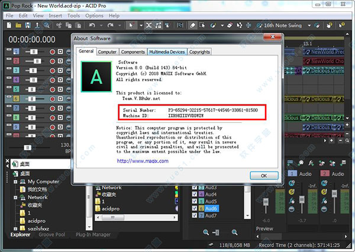Open selection tool dropdown arrow
The image size is (355, 252).
pyautogui.click(x=141, y=25)
